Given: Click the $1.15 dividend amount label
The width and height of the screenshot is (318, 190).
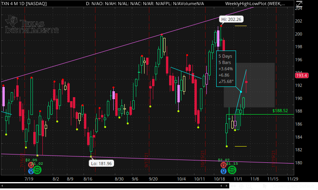Looking at the screenshot, I should pyautogui.click(x=232, y=164).
